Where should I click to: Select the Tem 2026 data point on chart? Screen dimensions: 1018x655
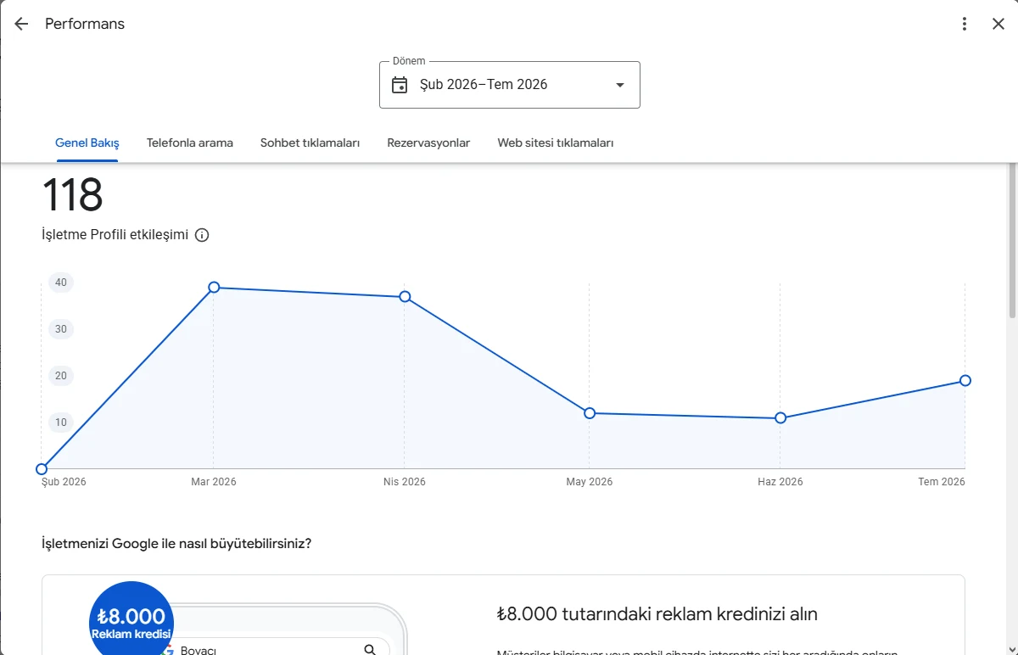coord(965,380)
